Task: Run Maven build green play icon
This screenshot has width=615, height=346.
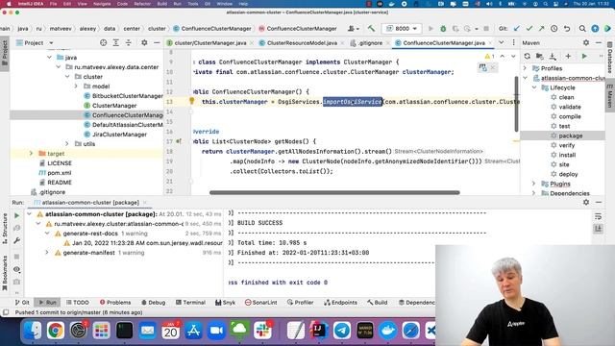Action: pyautogui.click(x=584, y=56)
